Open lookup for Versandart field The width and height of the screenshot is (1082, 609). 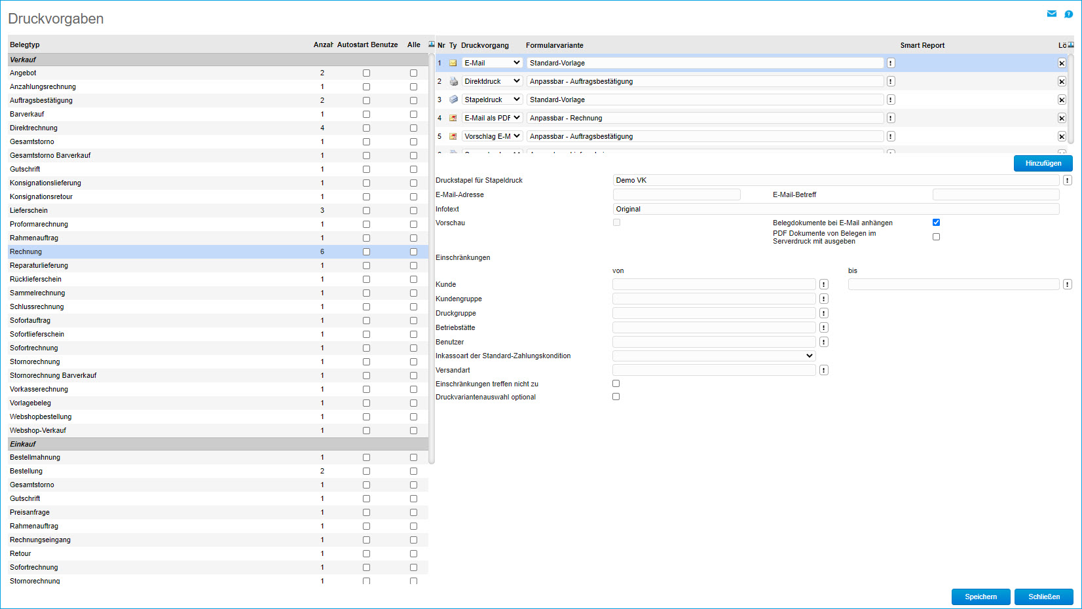click(824, 370)
